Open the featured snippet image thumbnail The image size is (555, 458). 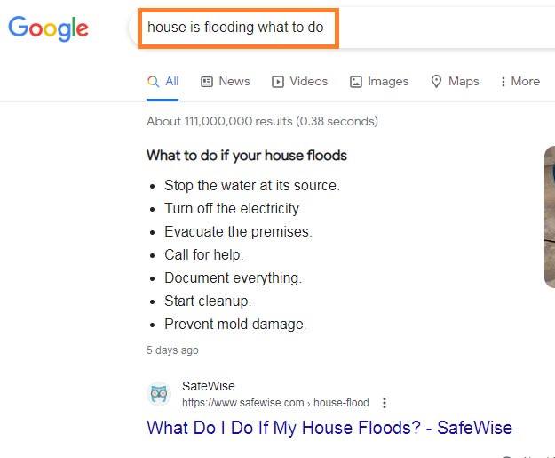coord(549,217)
